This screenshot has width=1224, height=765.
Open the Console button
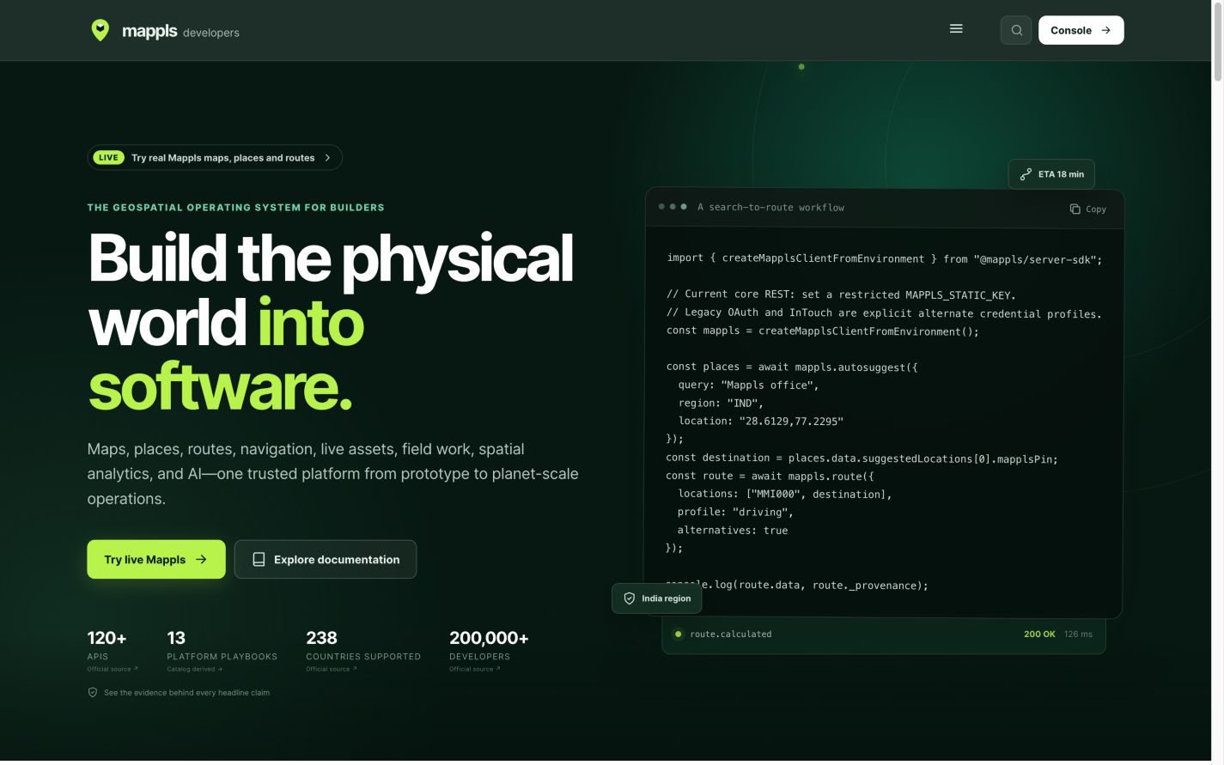pyautogui.click(x=1081, y=30)
